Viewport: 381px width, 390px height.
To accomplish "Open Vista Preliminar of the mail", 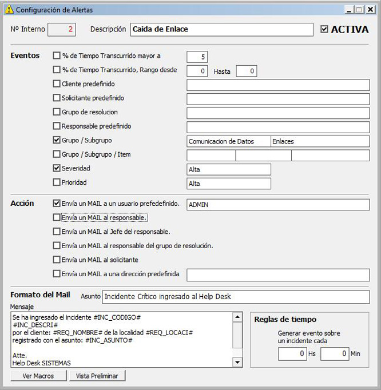I will 97,376.
